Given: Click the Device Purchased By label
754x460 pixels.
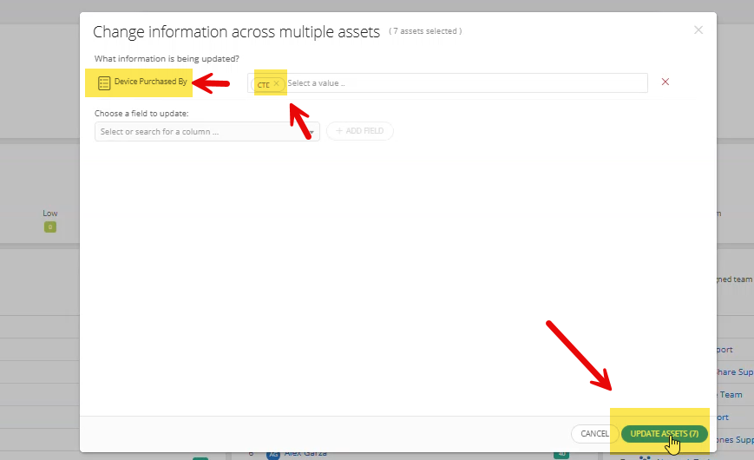Looking at the screenshot, I should (150, 82).
